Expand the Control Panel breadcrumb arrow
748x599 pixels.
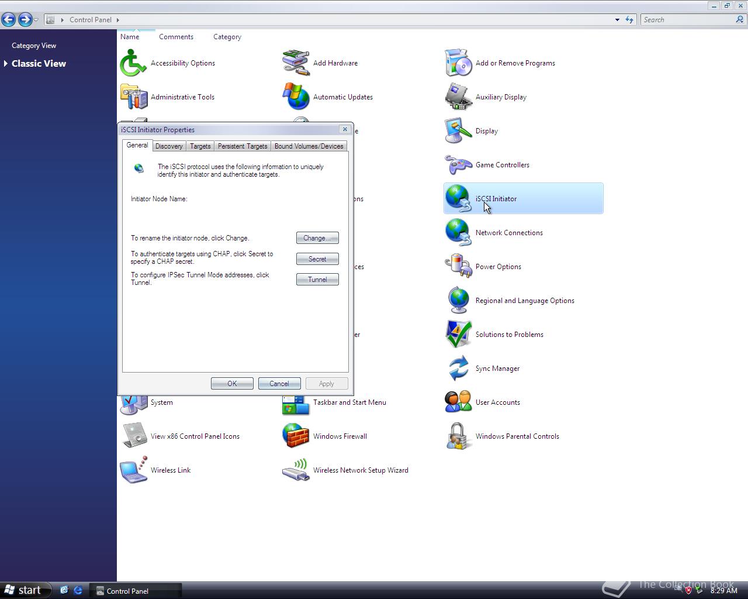[x=118, y=19]
